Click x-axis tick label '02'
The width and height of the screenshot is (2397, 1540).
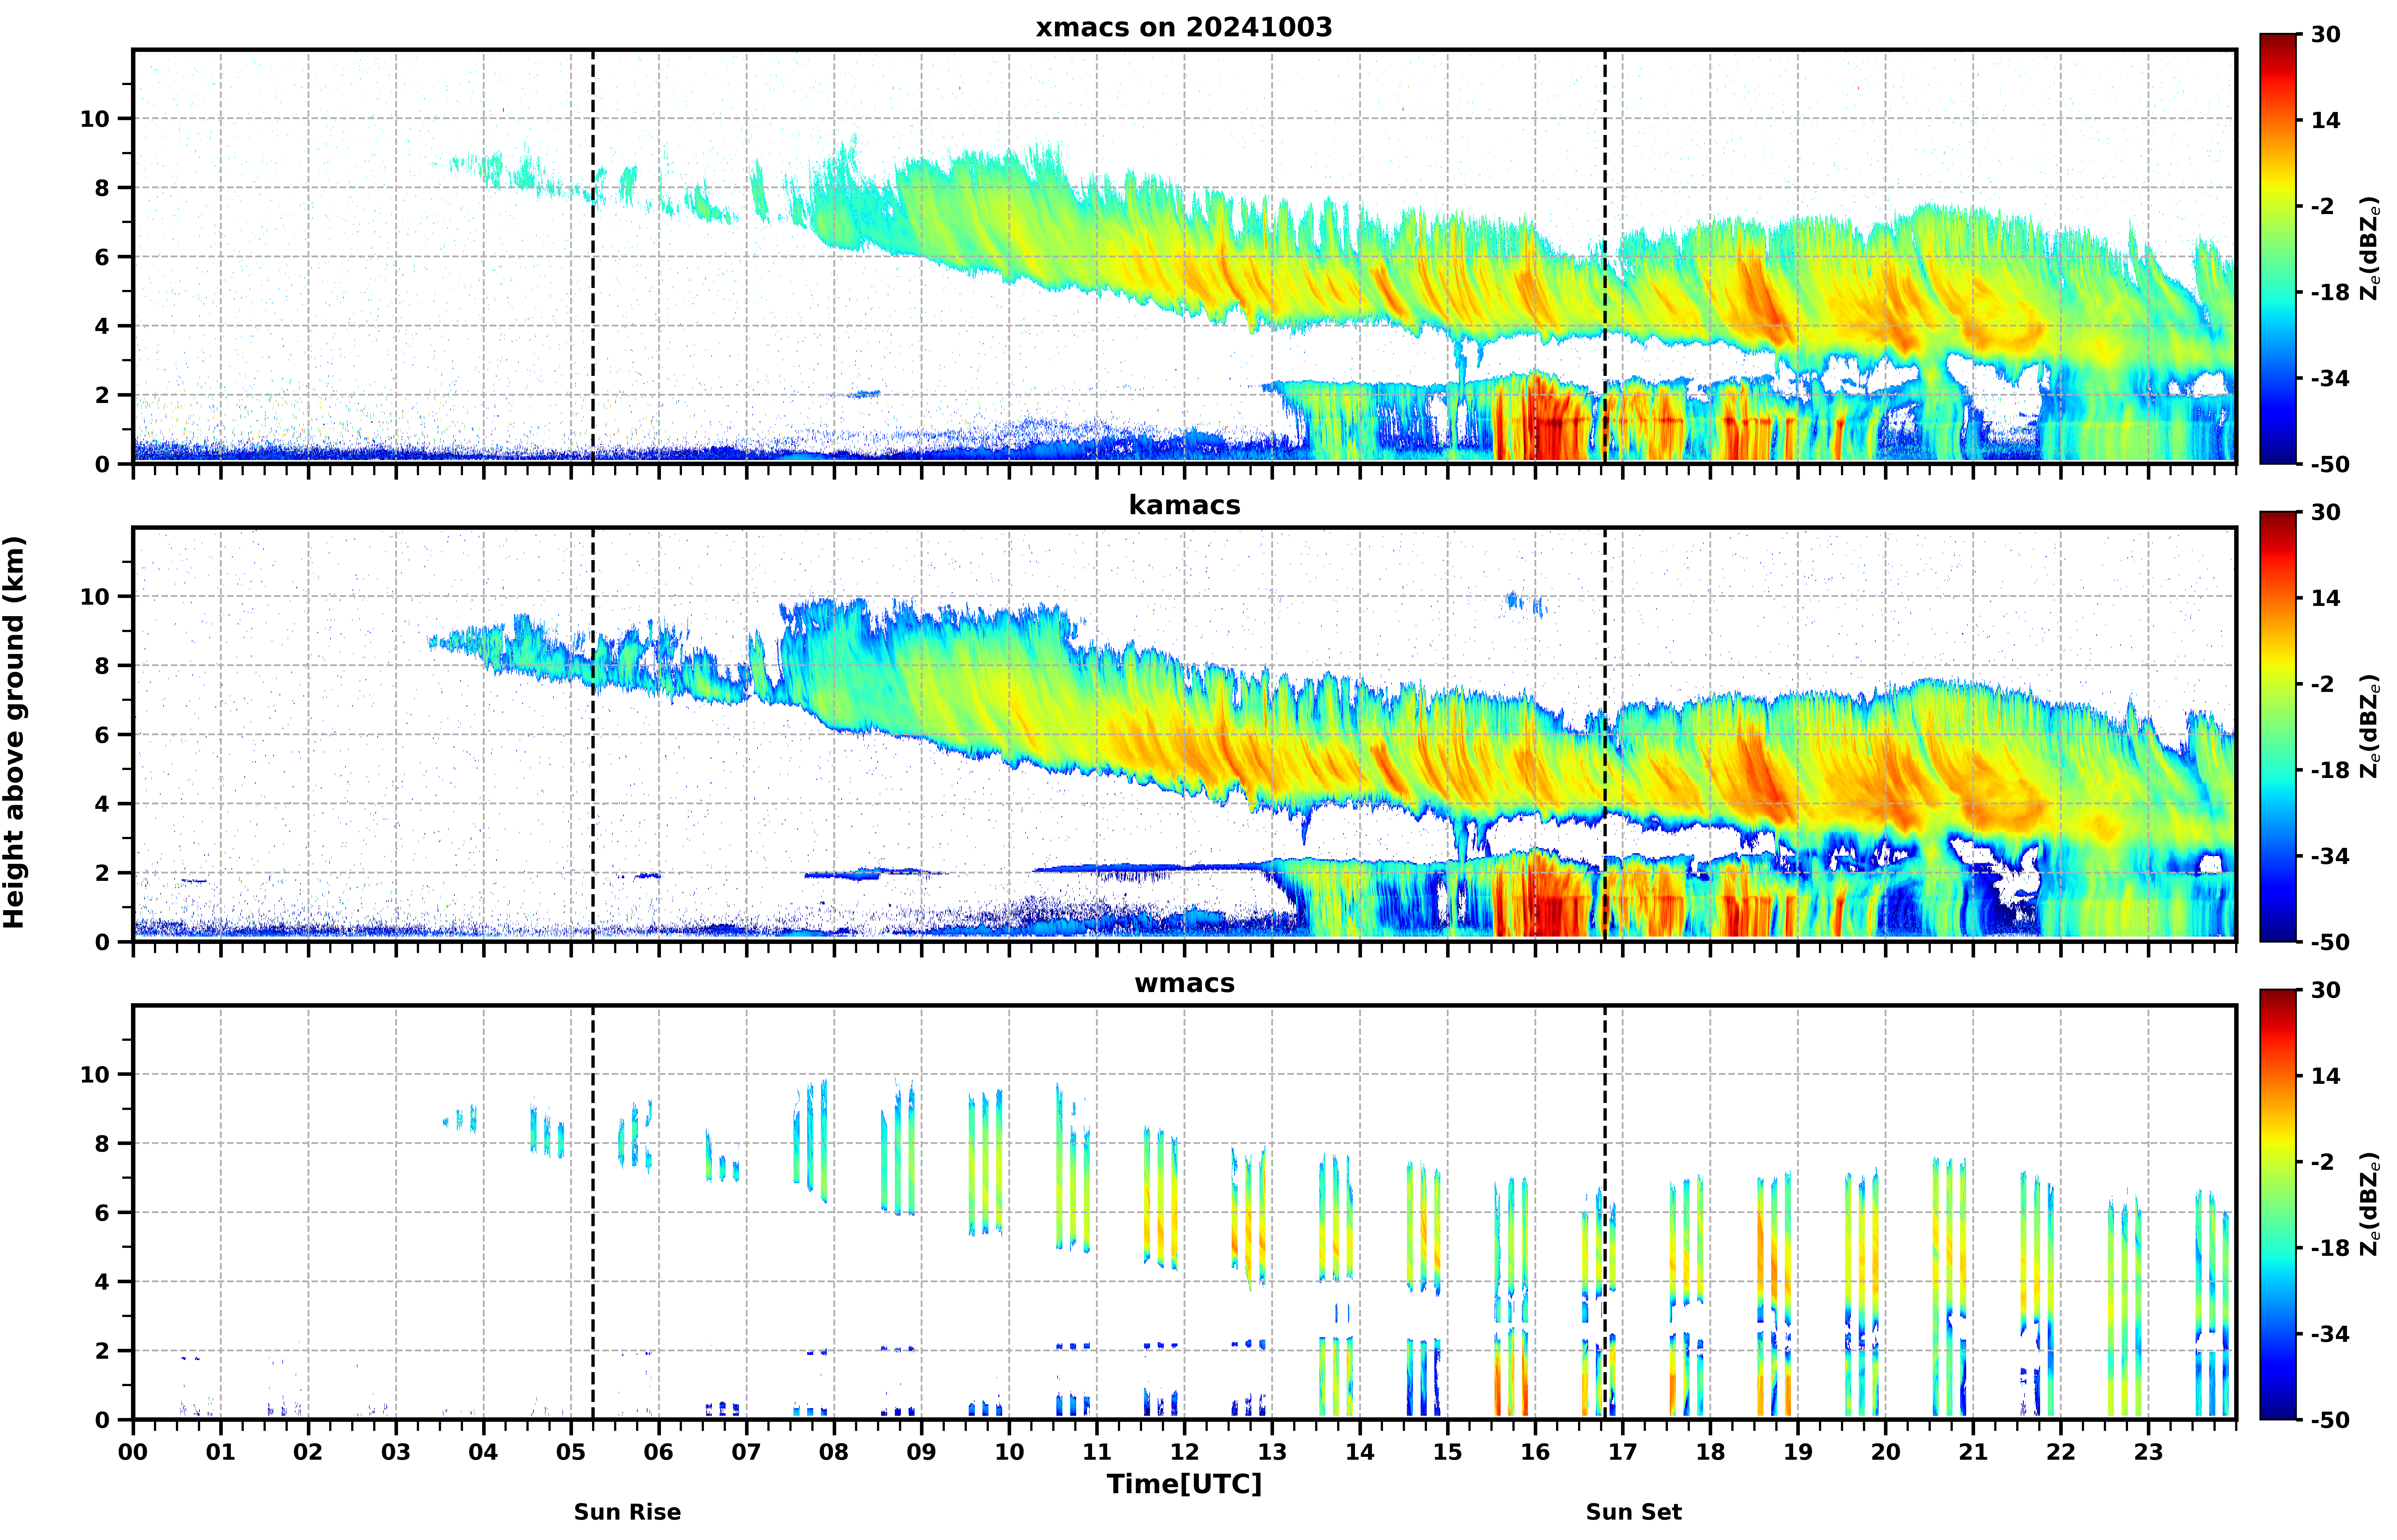(x=308, y=1452)
